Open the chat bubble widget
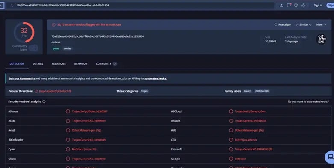This screenshot has height=168, width=334. (x=330, y=157)
